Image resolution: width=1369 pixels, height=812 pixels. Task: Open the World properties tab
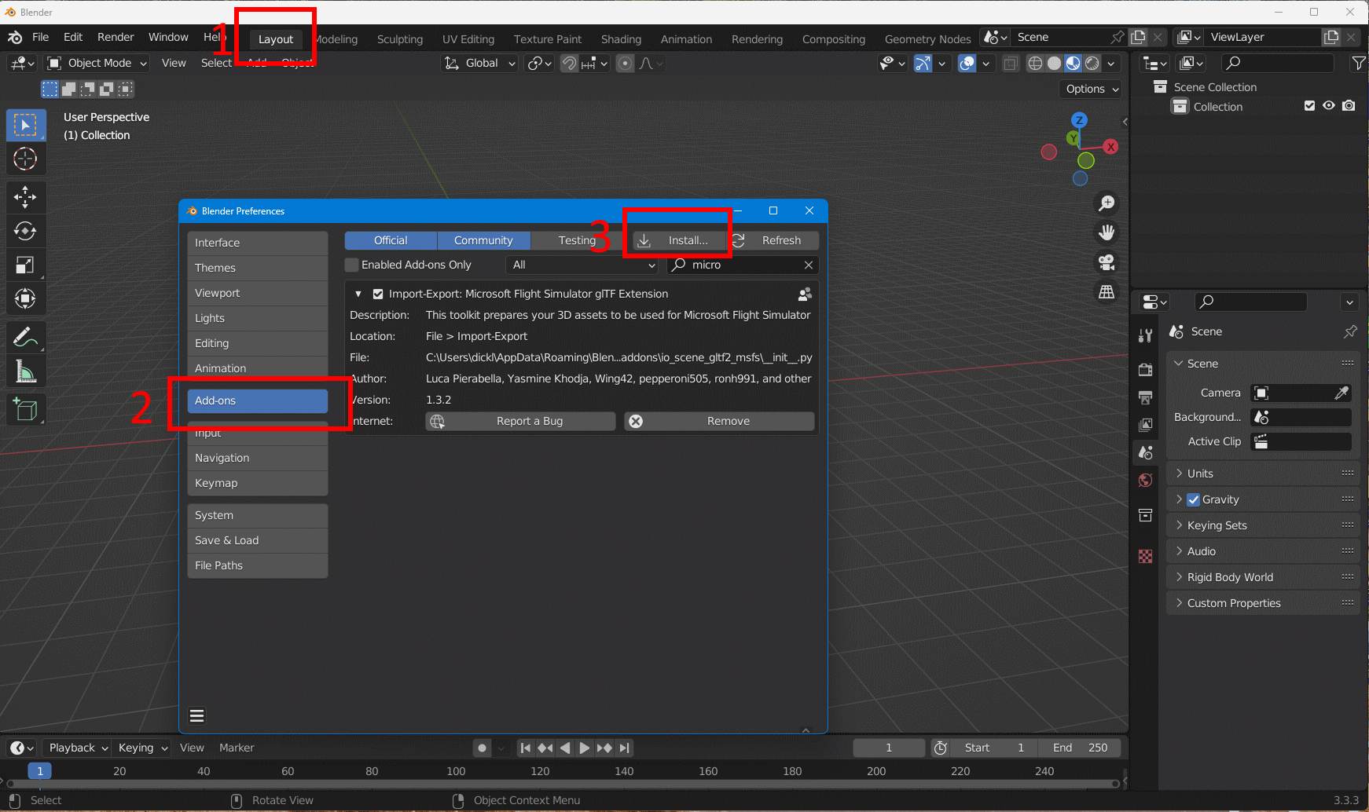click(1146, 481)
